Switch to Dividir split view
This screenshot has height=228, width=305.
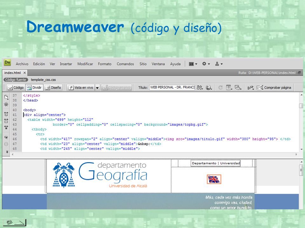tap(34, 88)
